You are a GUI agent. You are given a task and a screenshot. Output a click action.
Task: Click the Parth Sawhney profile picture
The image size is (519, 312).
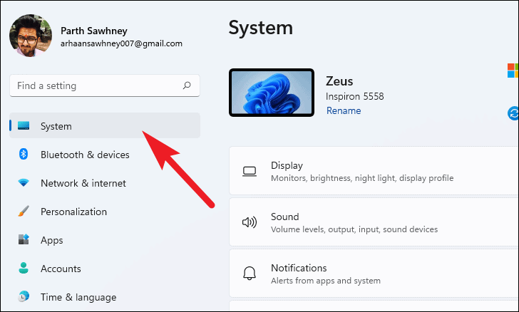click(31, 36)
